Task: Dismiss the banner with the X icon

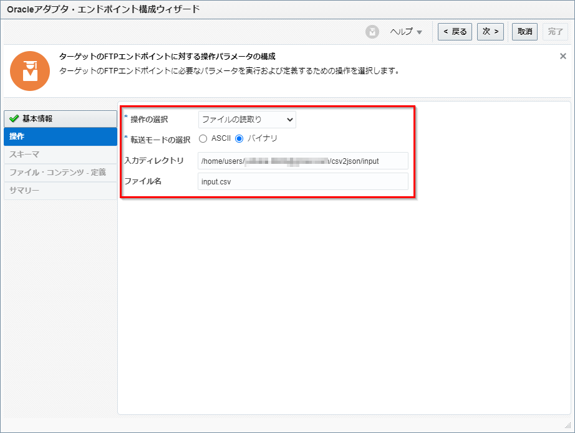Action: coord(563,56)
